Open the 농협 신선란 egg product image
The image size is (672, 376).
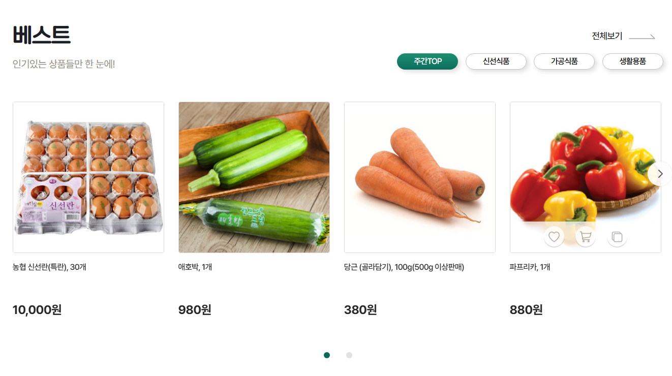click(88, 177)
